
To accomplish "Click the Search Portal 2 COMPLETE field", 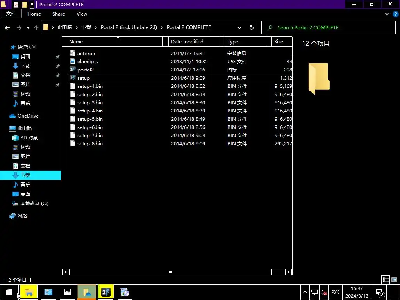I will click(x=329, y=28).
